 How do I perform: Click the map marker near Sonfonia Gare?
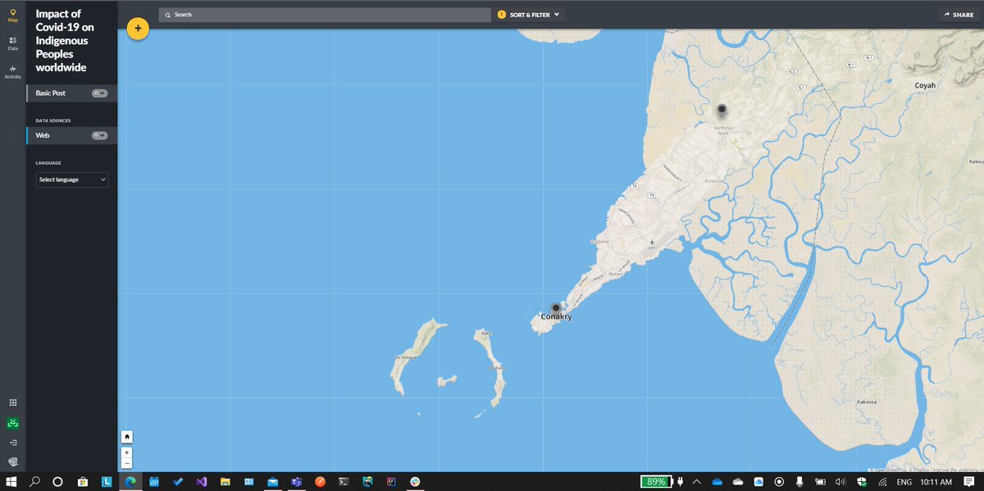pyautogui.click(x=722, y=111)
